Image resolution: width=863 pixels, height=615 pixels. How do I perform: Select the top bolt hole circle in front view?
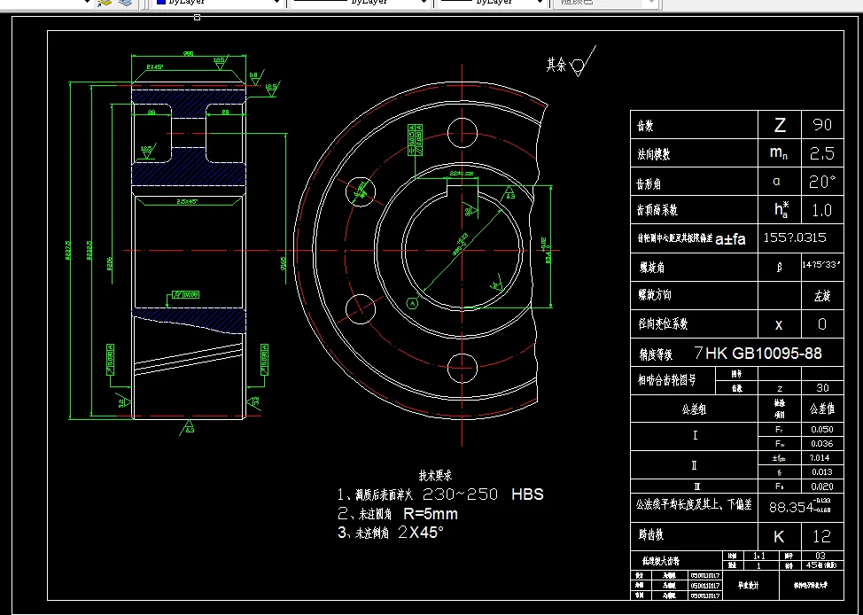point(462,133)
